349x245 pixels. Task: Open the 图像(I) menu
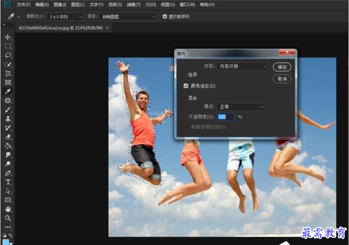coord(60,5)
